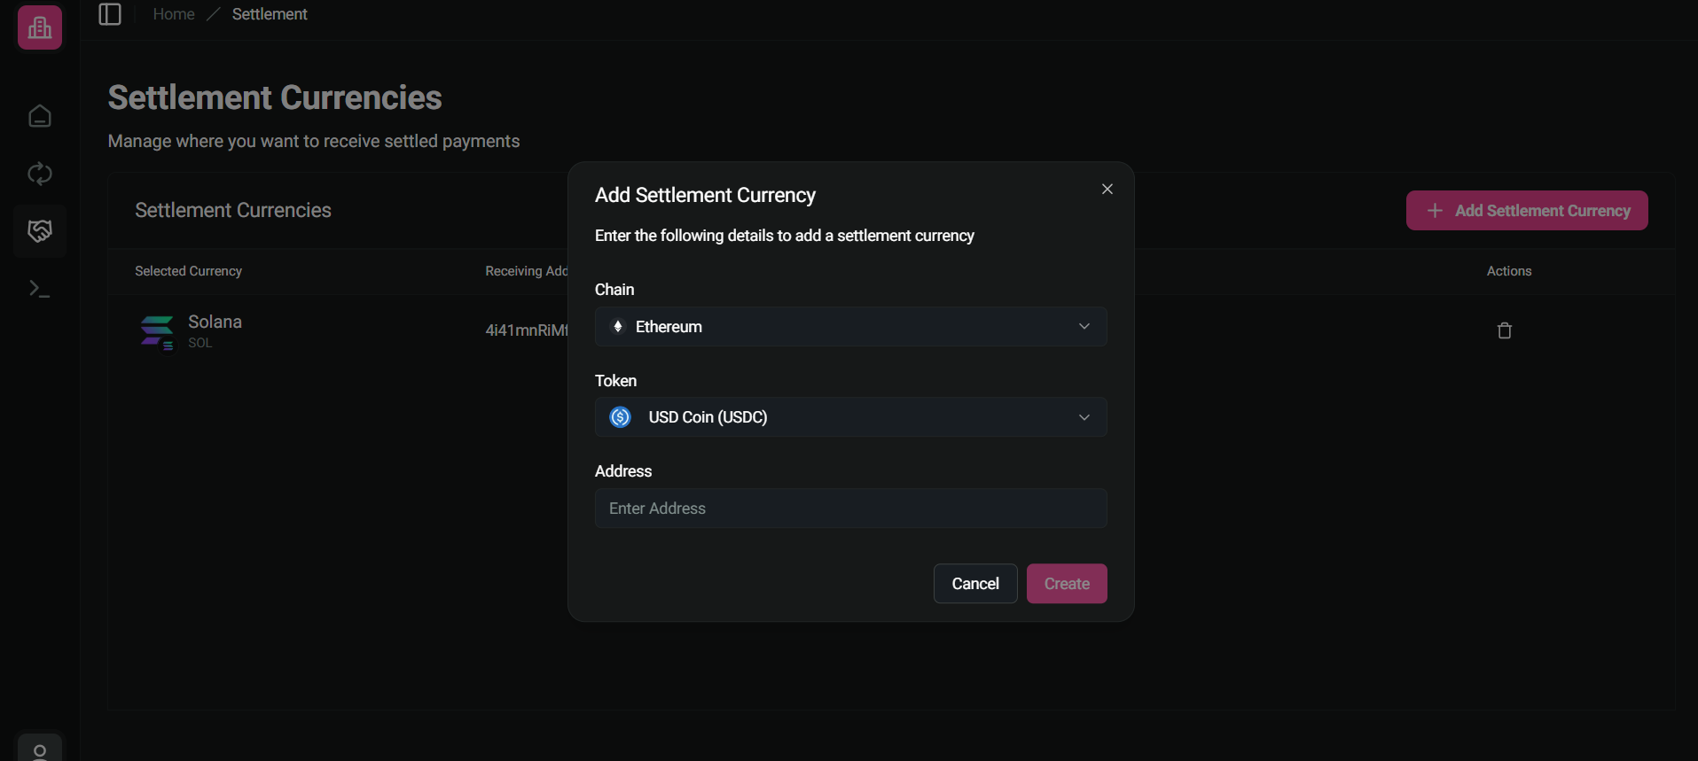Click the 4i41mnRiM address text
Viewport: 1698px width, 761px height.
tap(527, 330)
